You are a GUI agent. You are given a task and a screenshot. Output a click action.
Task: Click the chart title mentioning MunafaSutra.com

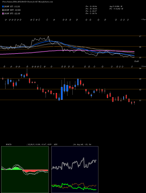point(28,2)
